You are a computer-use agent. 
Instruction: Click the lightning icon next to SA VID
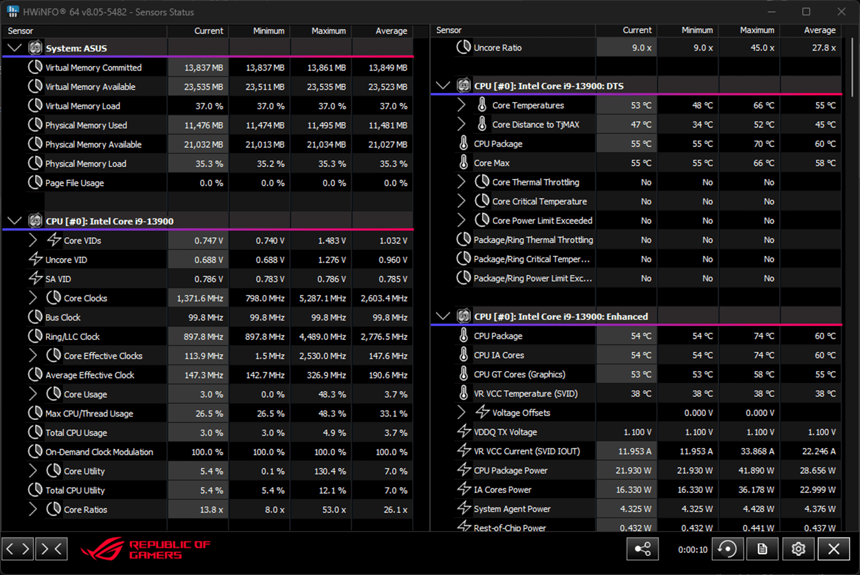tap(36, 279)
